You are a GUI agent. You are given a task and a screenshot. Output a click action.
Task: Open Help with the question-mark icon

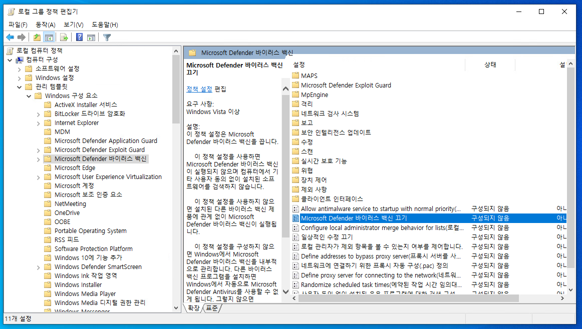coord(80,37)
